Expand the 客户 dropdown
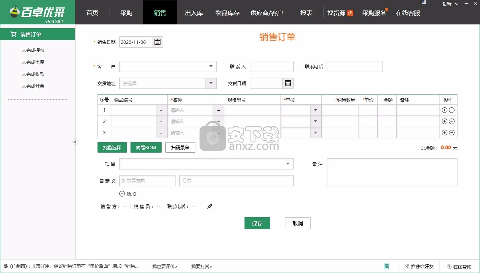The width and height of the screenshot is (480, 273). click(211, 66)
